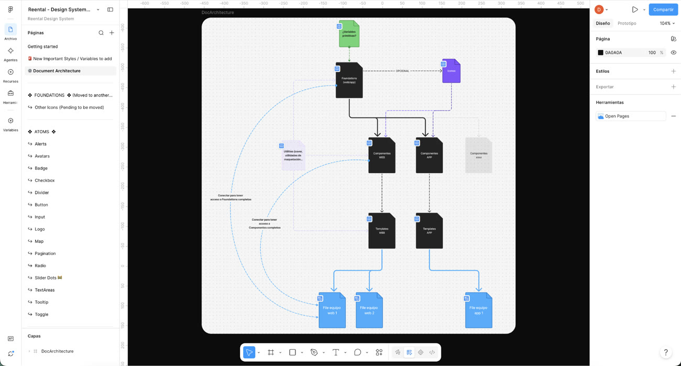Screen dimensions: 681x366
Task: Click the Present play icon
Action: pyautogui.click(x=635, y=9)
